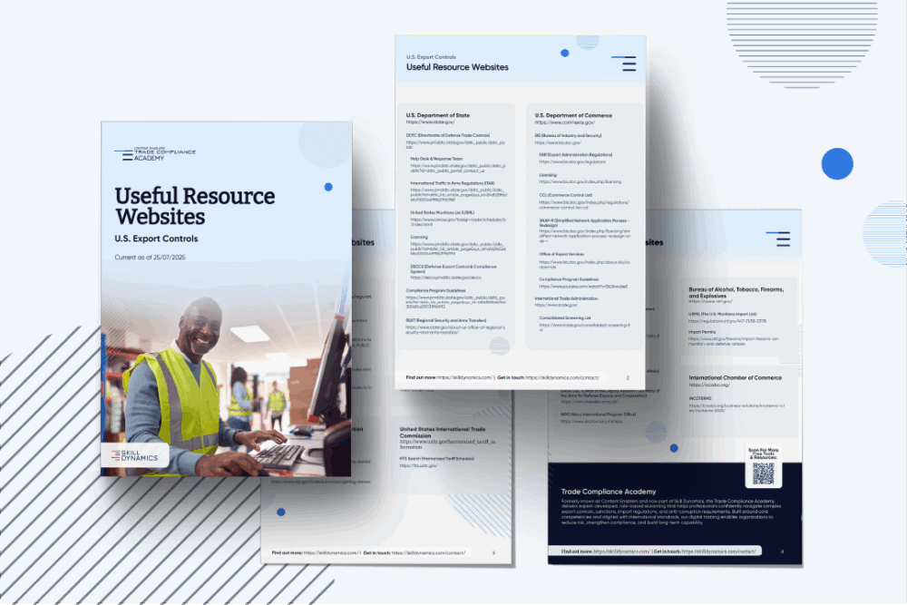Image resolution: width=907 pixels, height=605 pixels.
Task: Click the Skill Dynamics logo on cover
Action: 134,456
